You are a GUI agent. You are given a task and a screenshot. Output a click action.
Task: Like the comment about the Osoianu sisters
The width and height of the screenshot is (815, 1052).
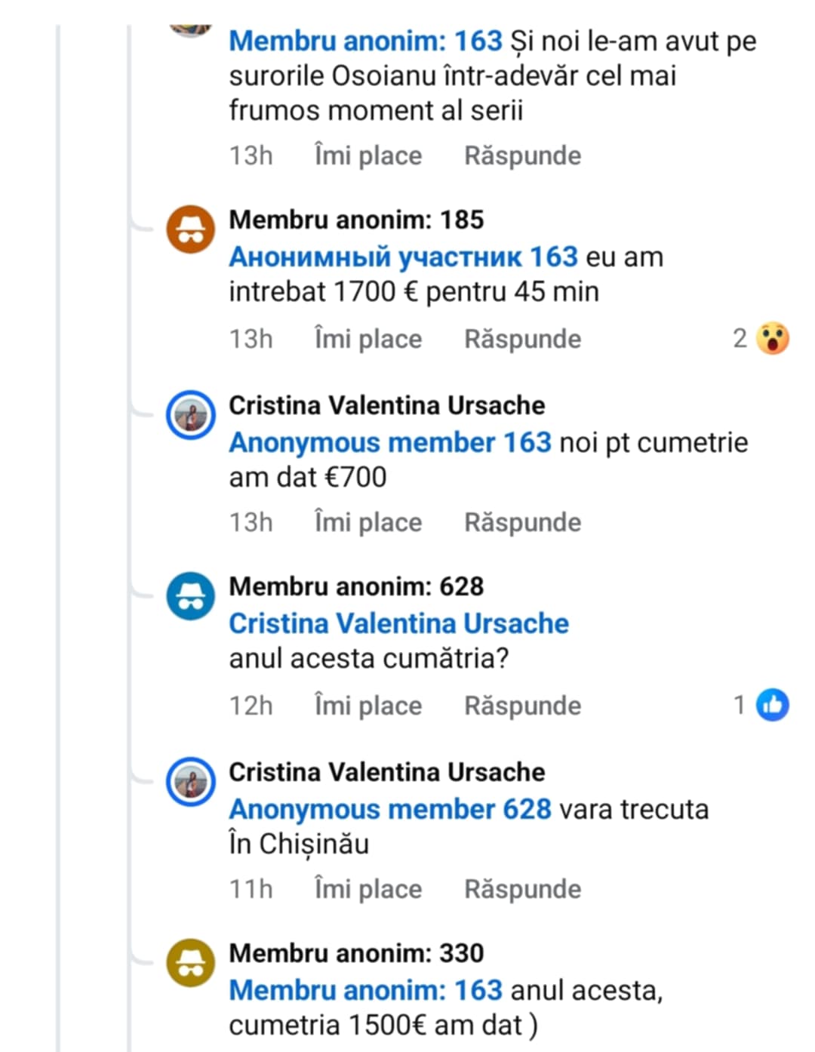click(368, 155)
